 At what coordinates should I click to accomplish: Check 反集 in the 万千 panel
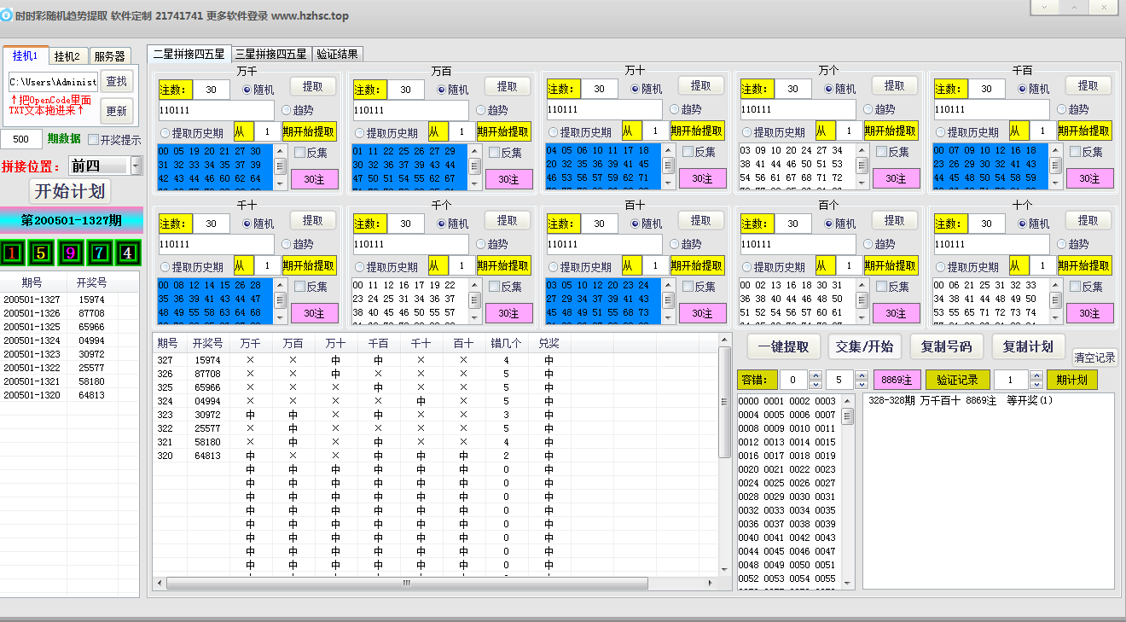click(x=311, y=153)
